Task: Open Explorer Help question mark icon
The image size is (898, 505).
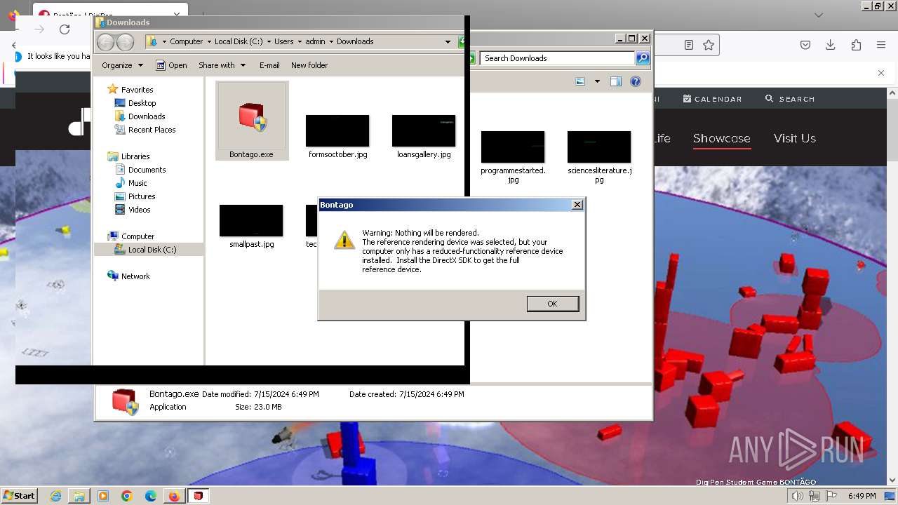Action: point(636,81)
